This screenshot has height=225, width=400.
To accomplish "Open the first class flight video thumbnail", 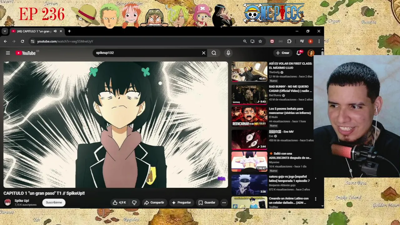I will 249,72.
